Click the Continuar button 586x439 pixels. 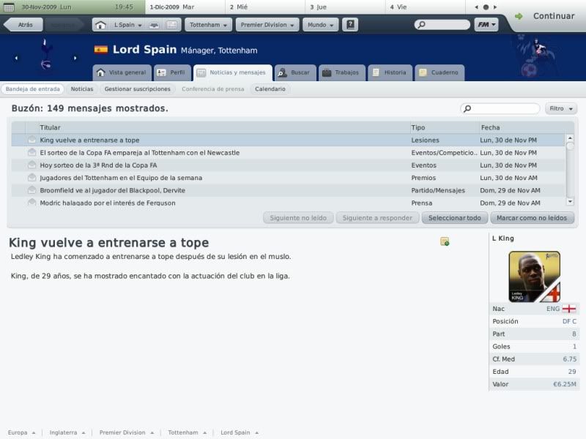pyautogui.click(x=554, y=16)
